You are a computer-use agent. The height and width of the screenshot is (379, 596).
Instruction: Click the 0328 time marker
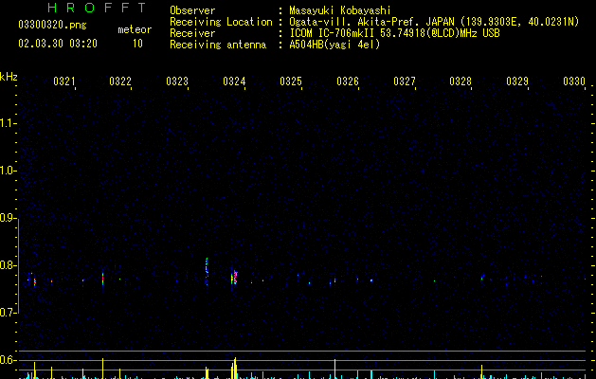(461, 81)
